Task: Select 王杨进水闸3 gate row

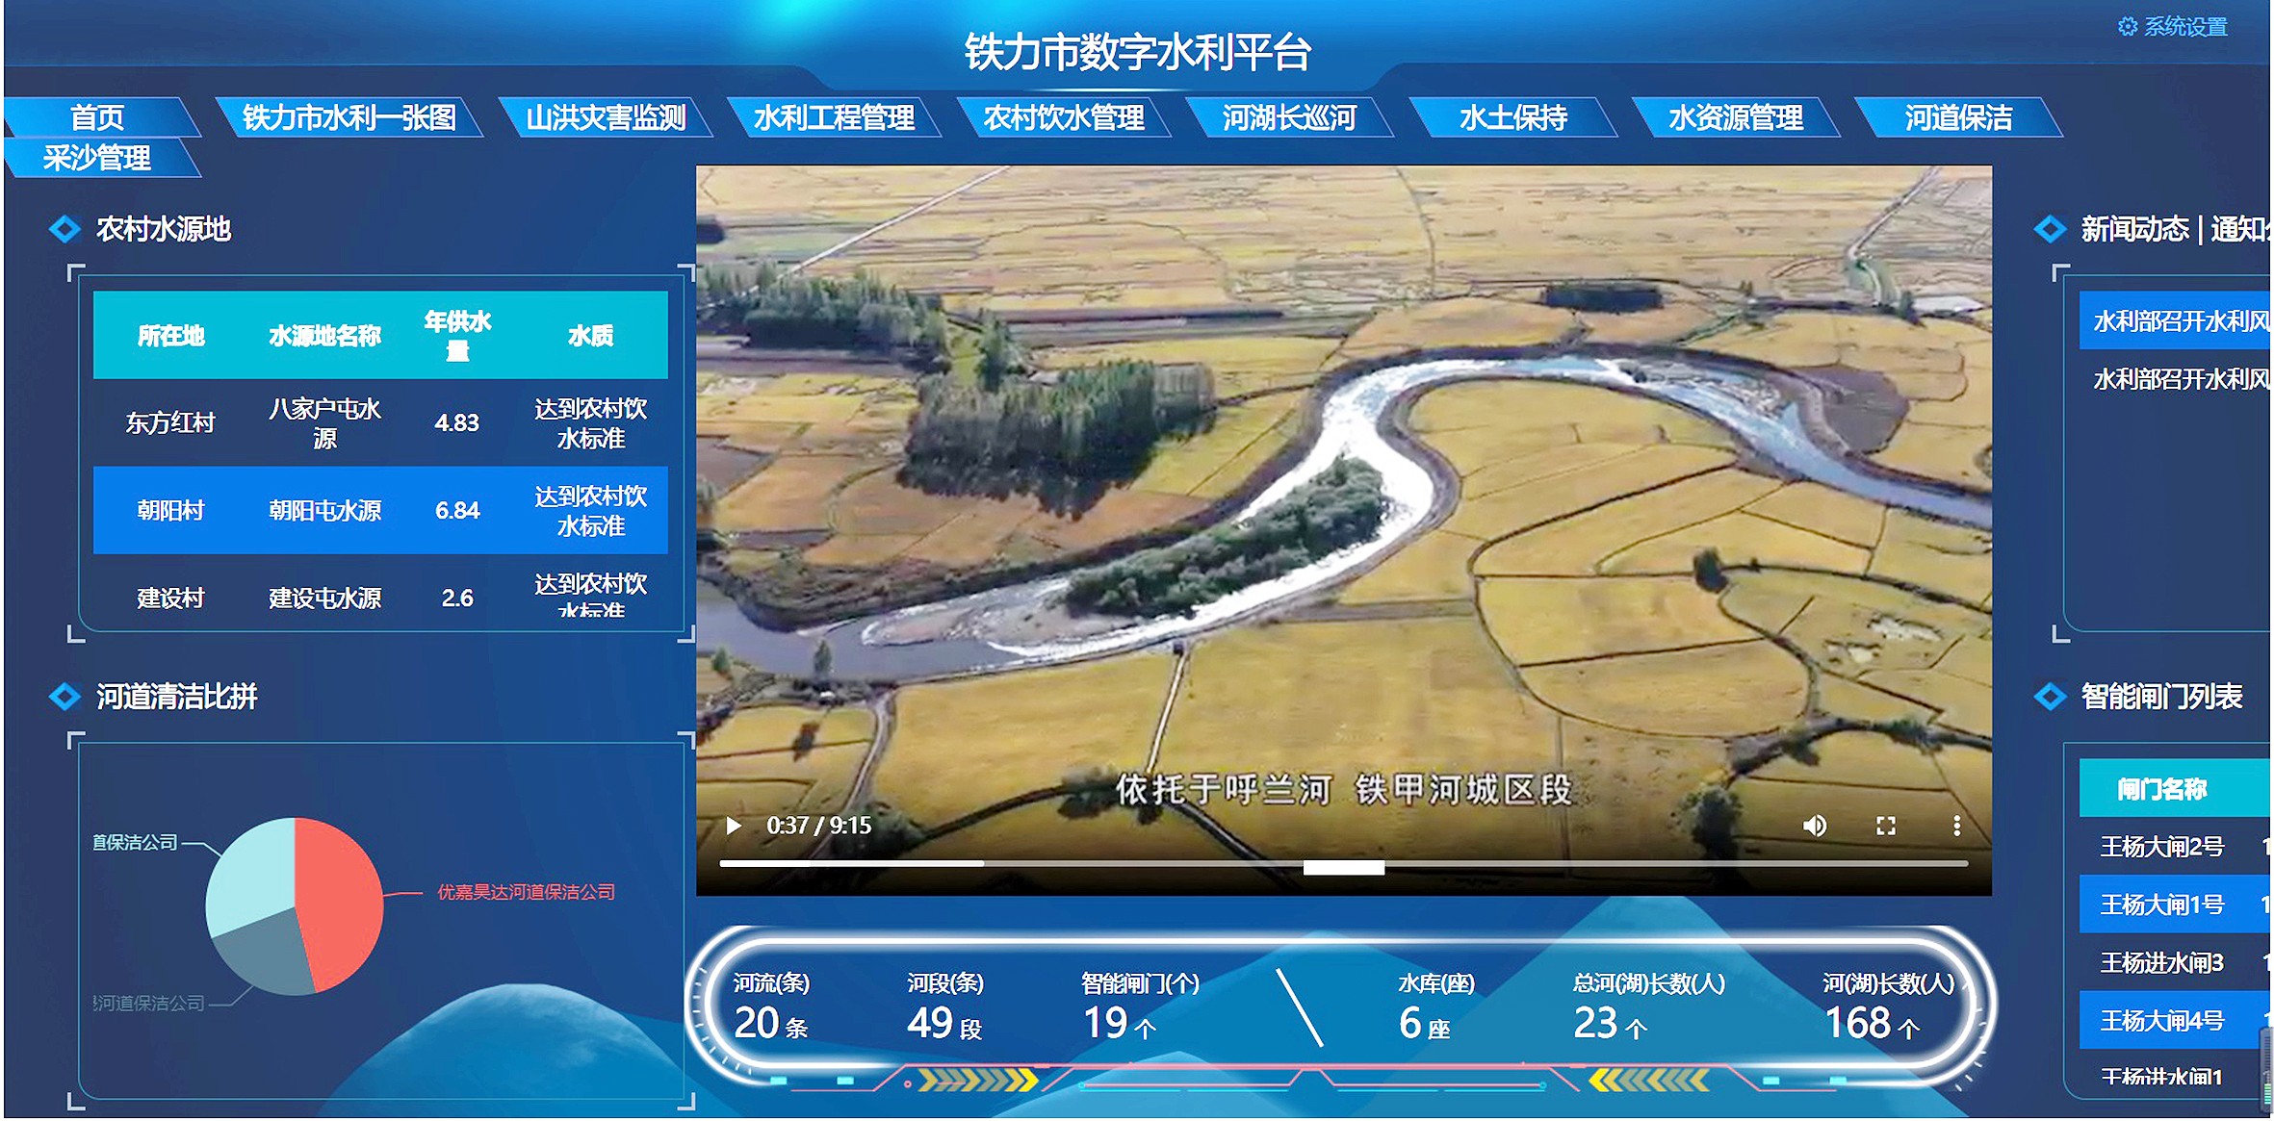Action: point(2174,962)
